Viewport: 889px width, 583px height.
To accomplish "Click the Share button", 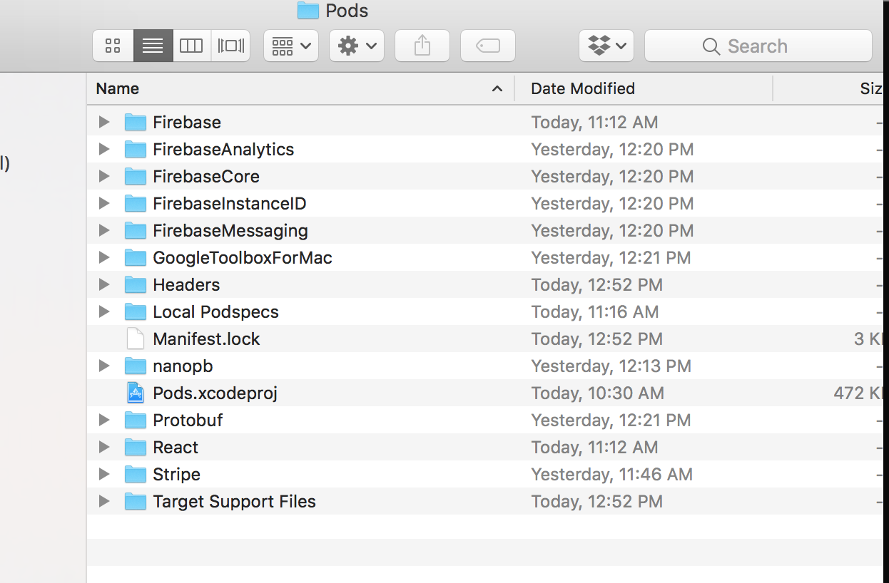I will tap(422, 46).
